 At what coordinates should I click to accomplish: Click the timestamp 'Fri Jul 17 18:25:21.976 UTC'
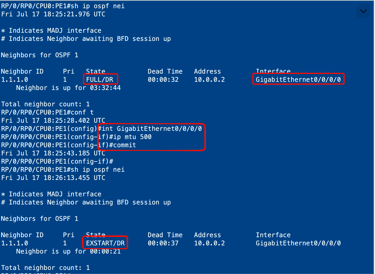pos(53,14)
